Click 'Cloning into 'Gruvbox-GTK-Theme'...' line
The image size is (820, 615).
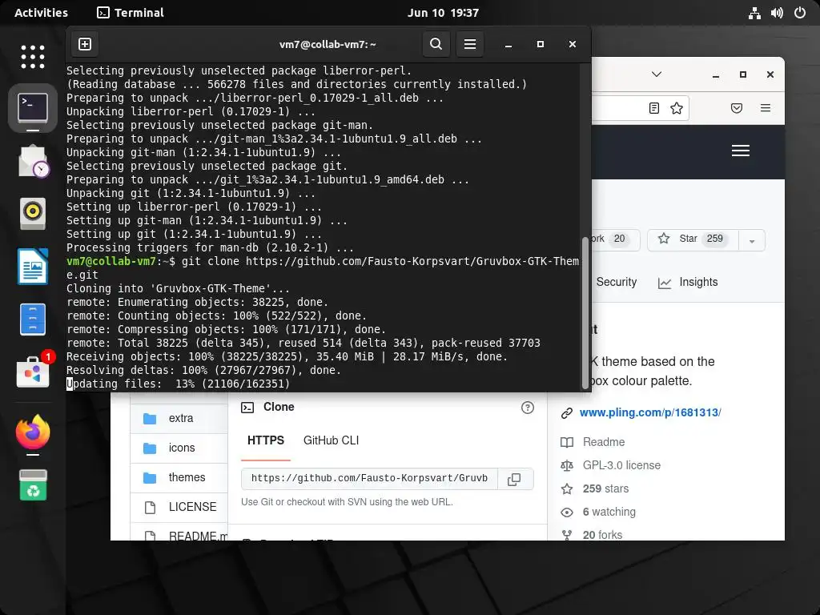coord(178,288)
